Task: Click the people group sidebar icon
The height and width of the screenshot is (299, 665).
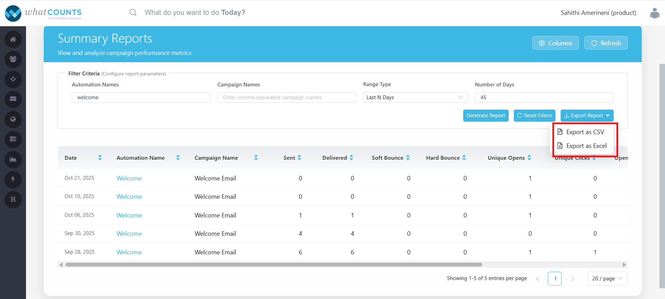Action: tap(13, 59)
